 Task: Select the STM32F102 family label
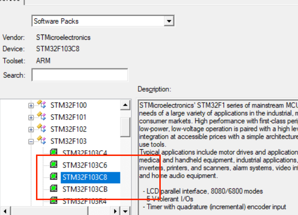[69, 129]
